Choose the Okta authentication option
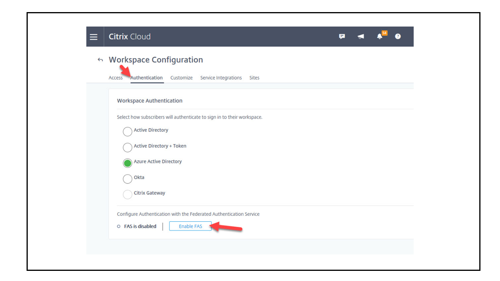The height and width of the screenshot is (281, 500). coord(127,179)
